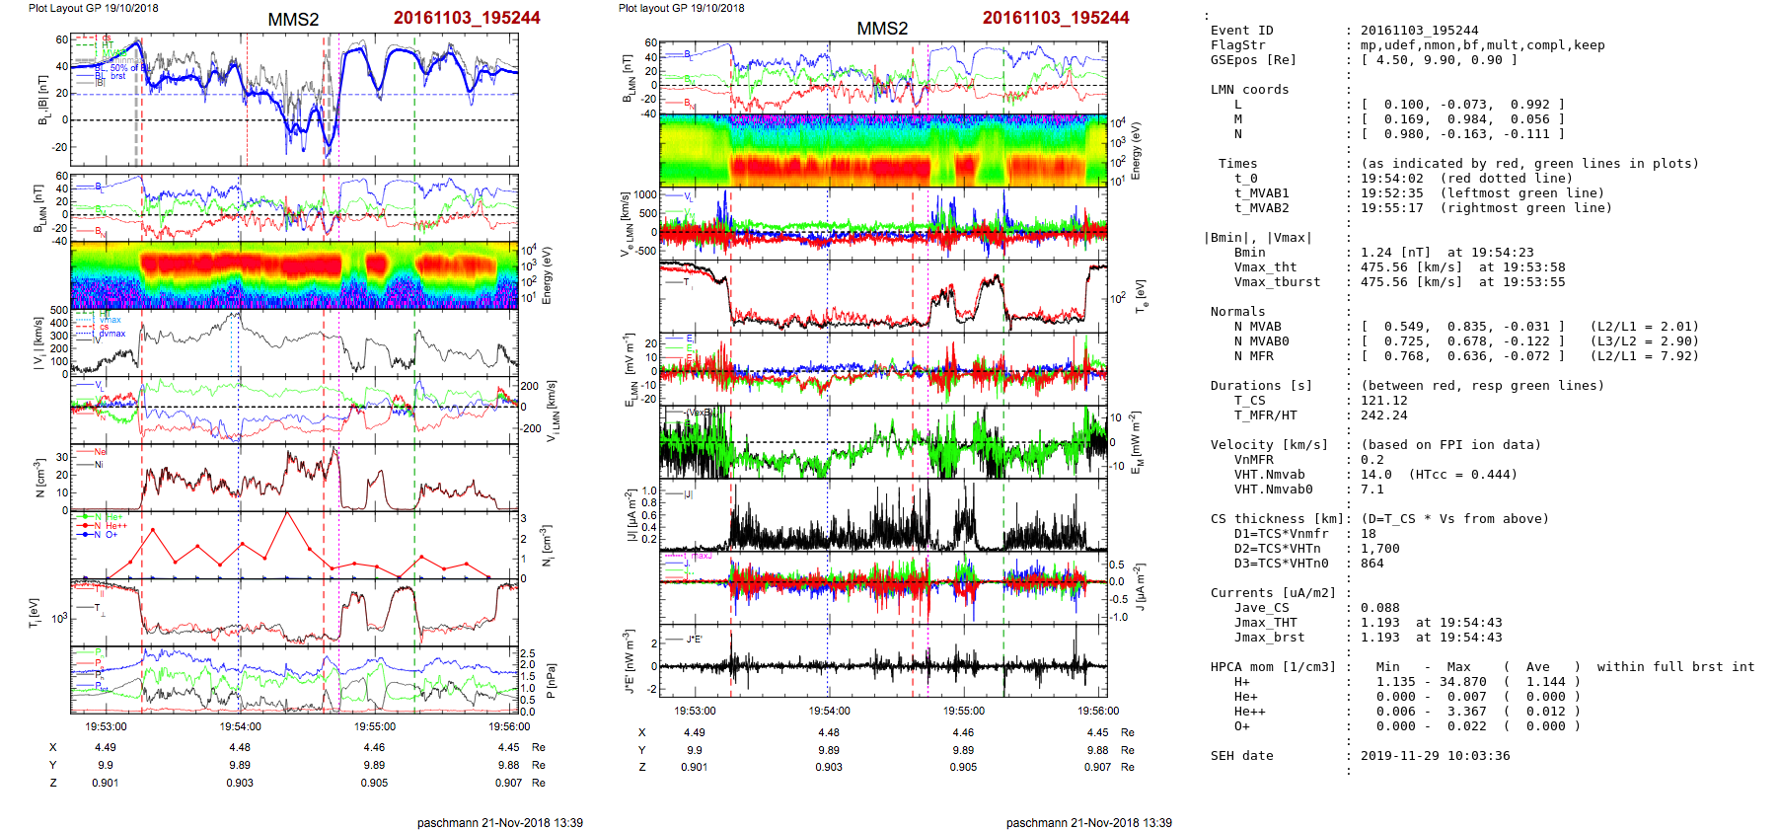
Task: Click the 'Currents [uA/m2]' heading
Action: tap(1273, 593)
